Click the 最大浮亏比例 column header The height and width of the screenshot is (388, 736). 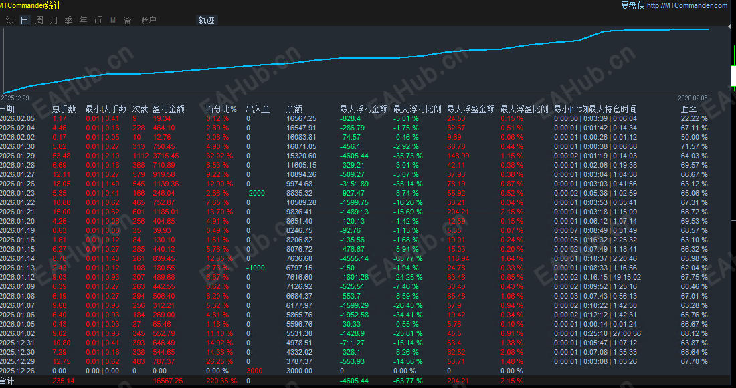(x=418, y=109)
